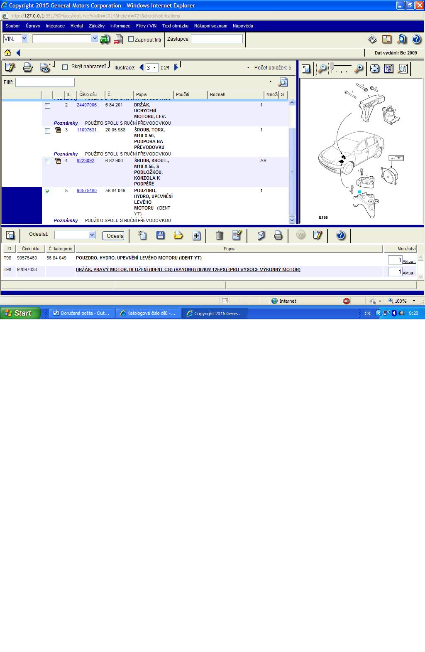Viewport: 425px width, 652px height.
Task: Enable the 'Zapnout filtr' checkbox
Action: tap(131, 39)
